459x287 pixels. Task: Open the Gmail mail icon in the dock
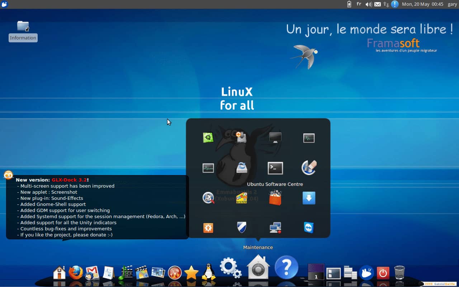point(92,273)
